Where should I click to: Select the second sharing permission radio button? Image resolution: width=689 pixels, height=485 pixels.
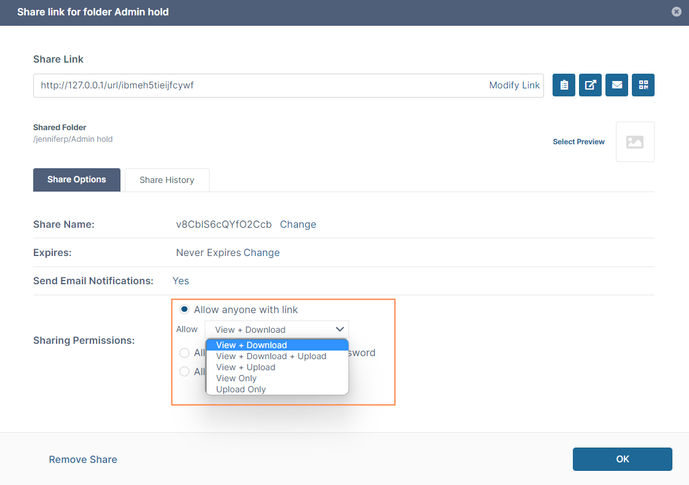(184, 353)
